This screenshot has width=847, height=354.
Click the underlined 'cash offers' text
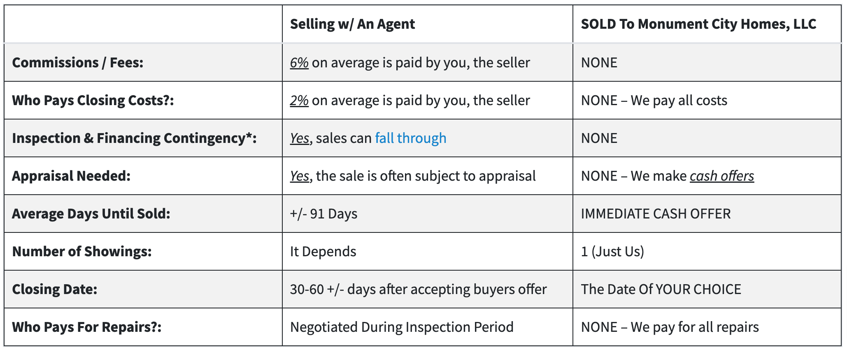[x=722, y=176]
